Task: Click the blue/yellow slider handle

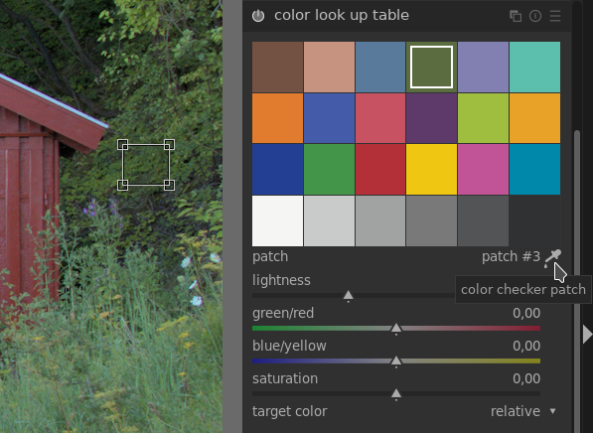Action: click(x=396, y=361)
